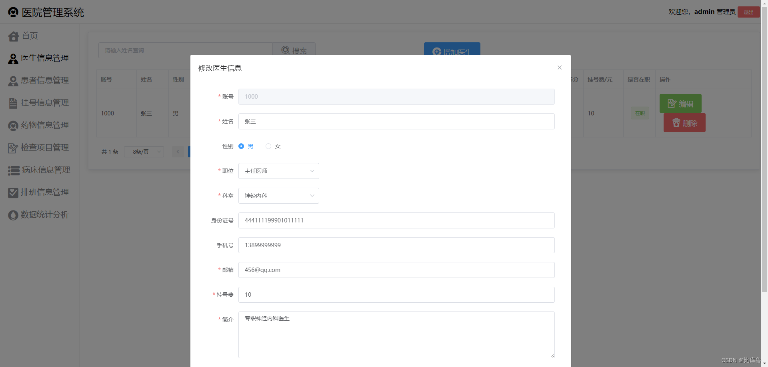Click the pencil icon in the 编辑 button

coord(672,104)
